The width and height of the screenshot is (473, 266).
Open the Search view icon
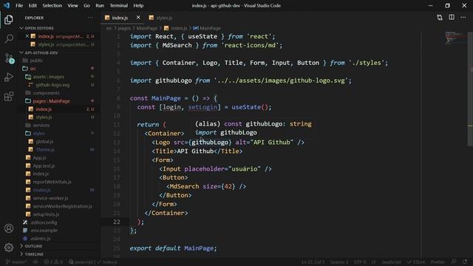click(x=9, y=38)
